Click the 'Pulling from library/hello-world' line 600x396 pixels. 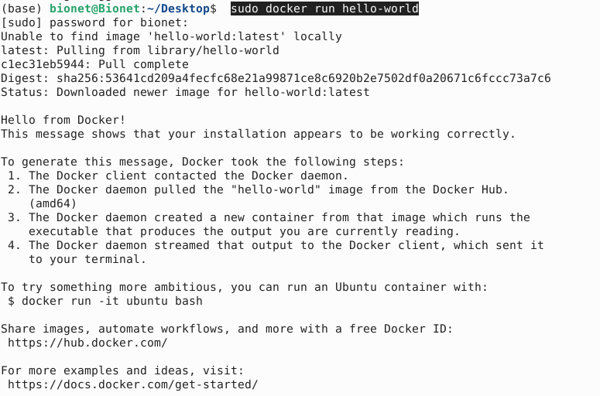[140, 50]
